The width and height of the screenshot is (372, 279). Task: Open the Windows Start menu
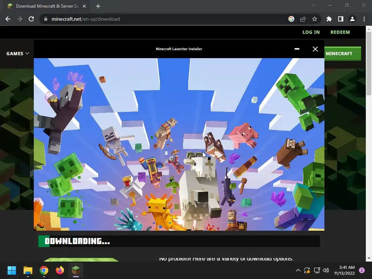click(x=12, y=270)
